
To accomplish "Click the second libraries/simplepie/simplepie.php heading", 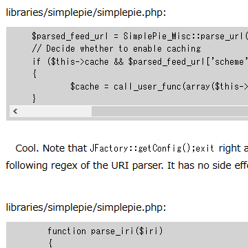I will [86, 207].
